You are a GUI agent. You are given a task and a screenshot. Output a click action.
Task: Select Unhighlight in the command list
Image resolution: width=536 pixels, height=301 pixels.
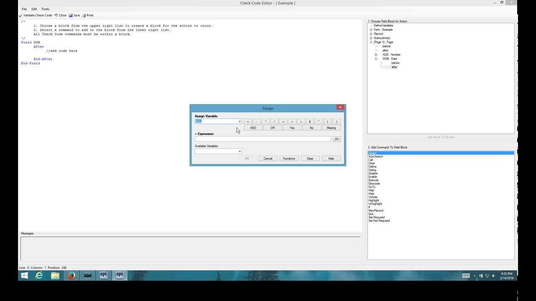pos(375,204)
